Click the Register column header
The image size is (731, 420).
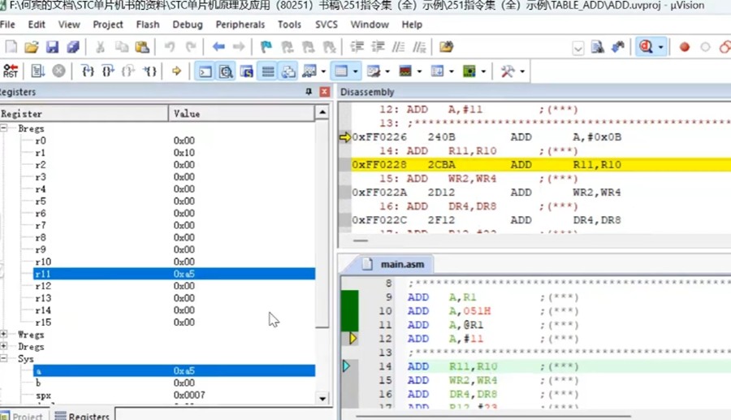(x=84, y=114)
